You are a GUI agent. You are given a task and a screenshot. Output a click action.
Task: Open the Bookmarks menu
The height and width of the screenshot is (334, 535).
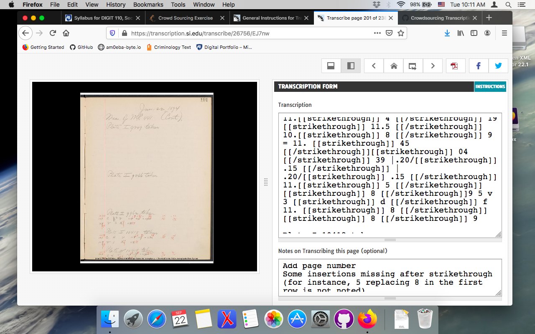(148, 5)
